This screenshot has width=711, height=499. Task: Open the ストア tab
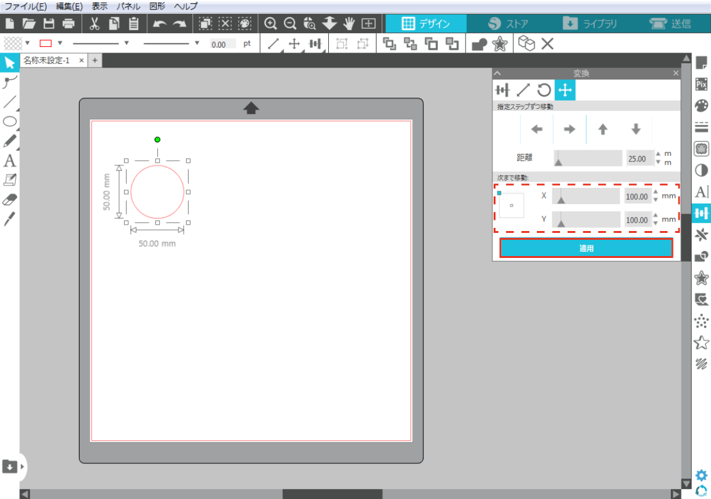click(x=507, y=24)
